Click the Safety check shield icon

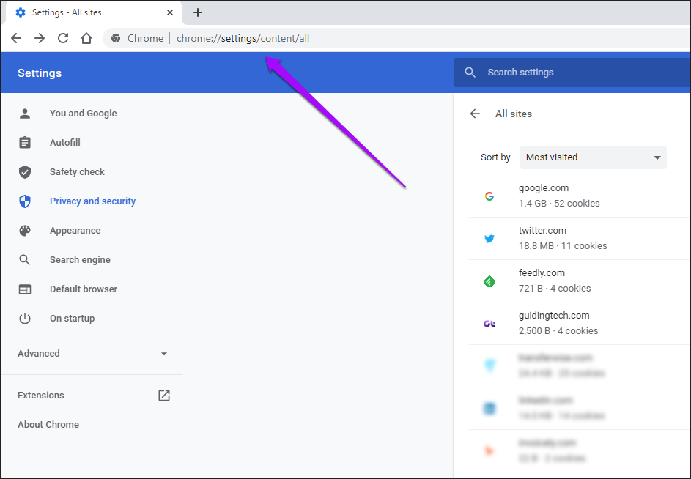(26, 171)
